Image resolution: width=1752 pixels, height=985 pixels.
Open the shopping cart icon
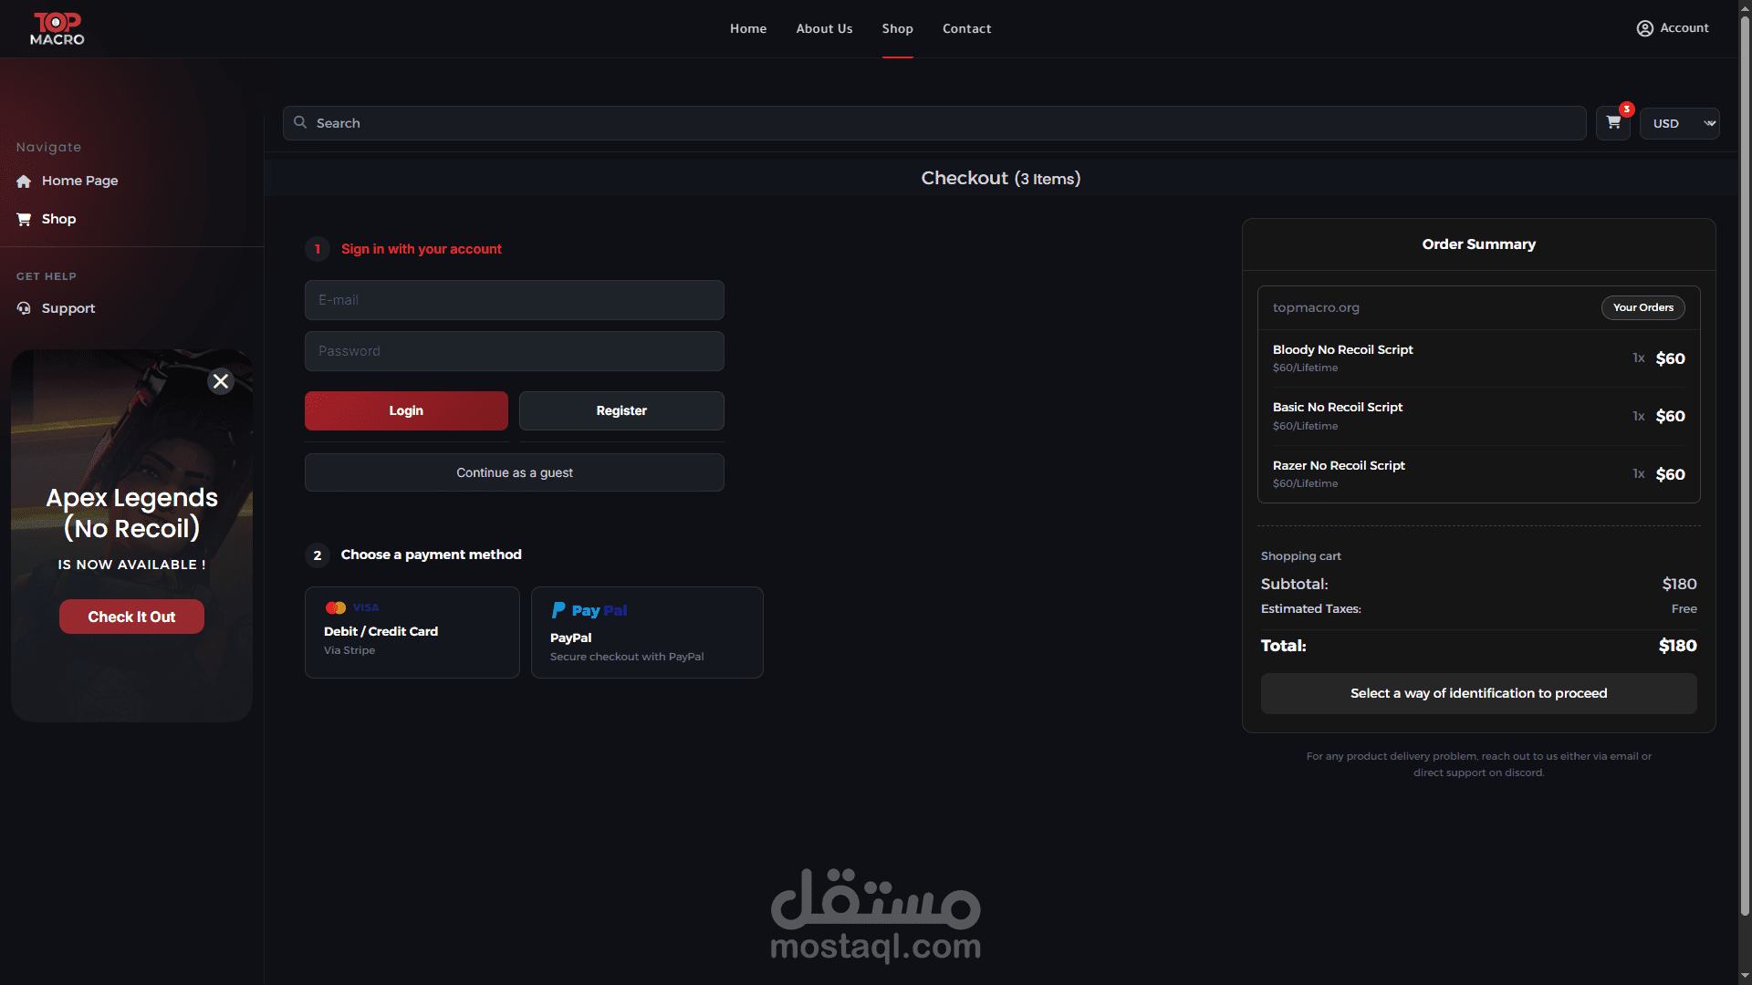tap(1613, 123)
